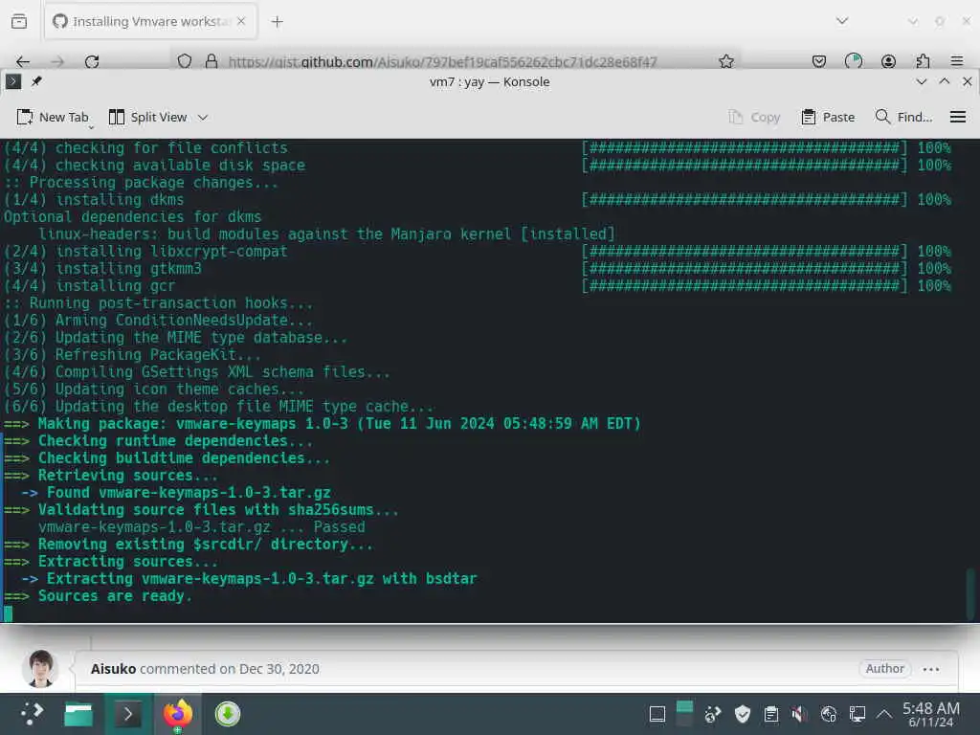
Task: Close the Installing Vmware workstation tab
Action: click(241, 21)
